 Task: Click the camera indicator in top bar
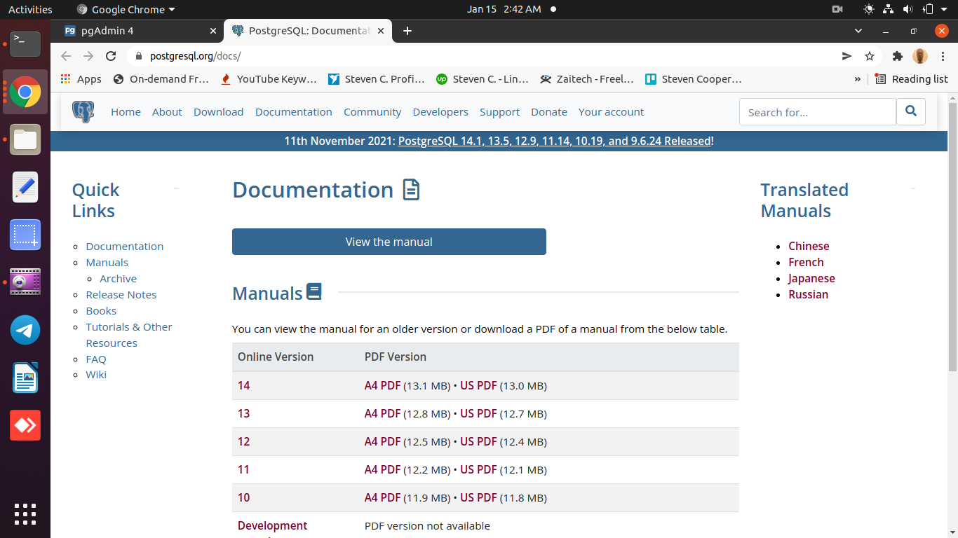[x=837, y=9]
